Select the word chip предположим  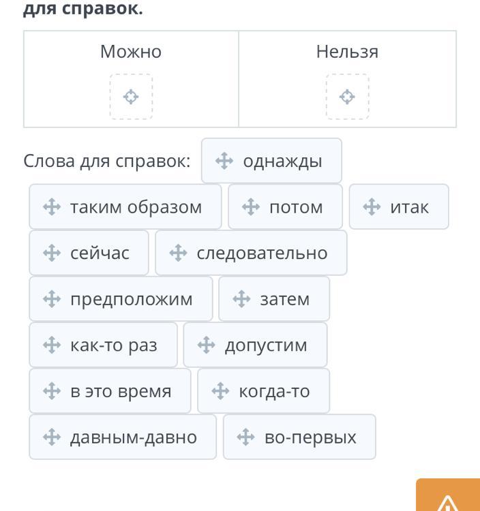pos(121,299)
